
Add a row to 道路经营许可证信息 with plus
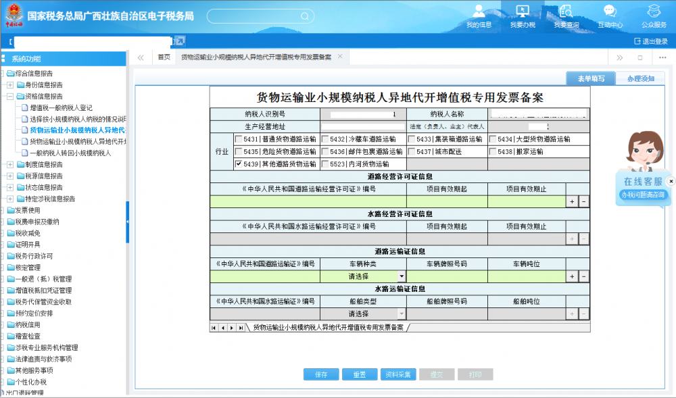coord(572,201)
